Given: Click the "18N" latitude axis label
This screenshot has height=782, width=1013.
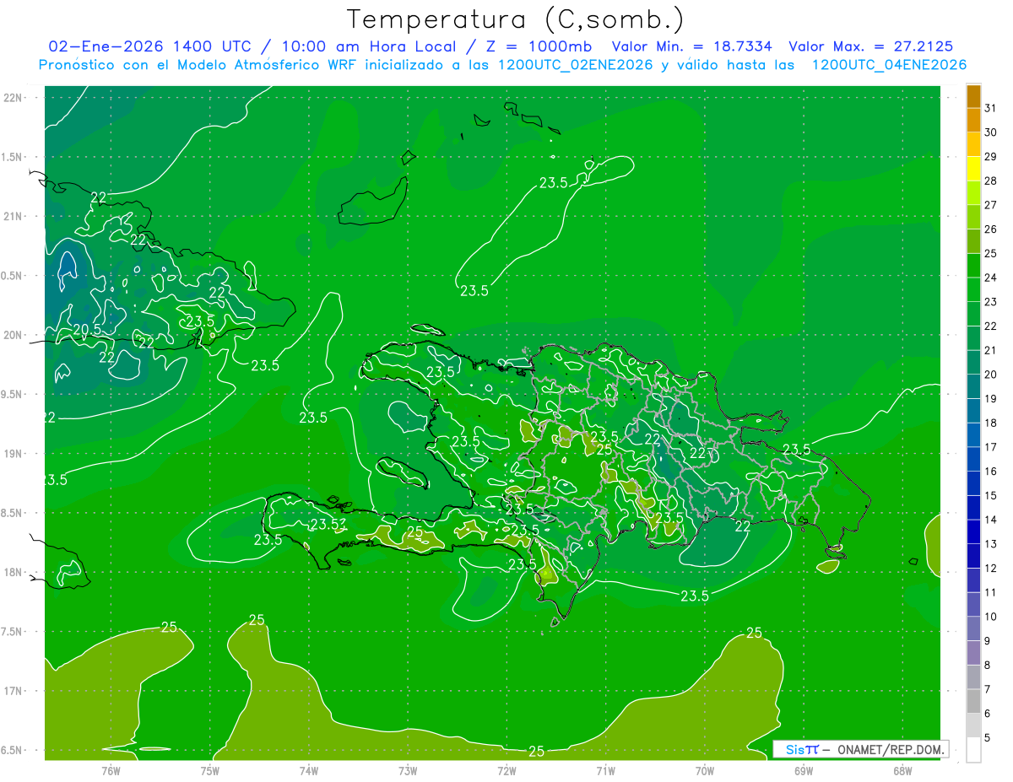Looking at the screenshot, I should (x=13, y=572).
